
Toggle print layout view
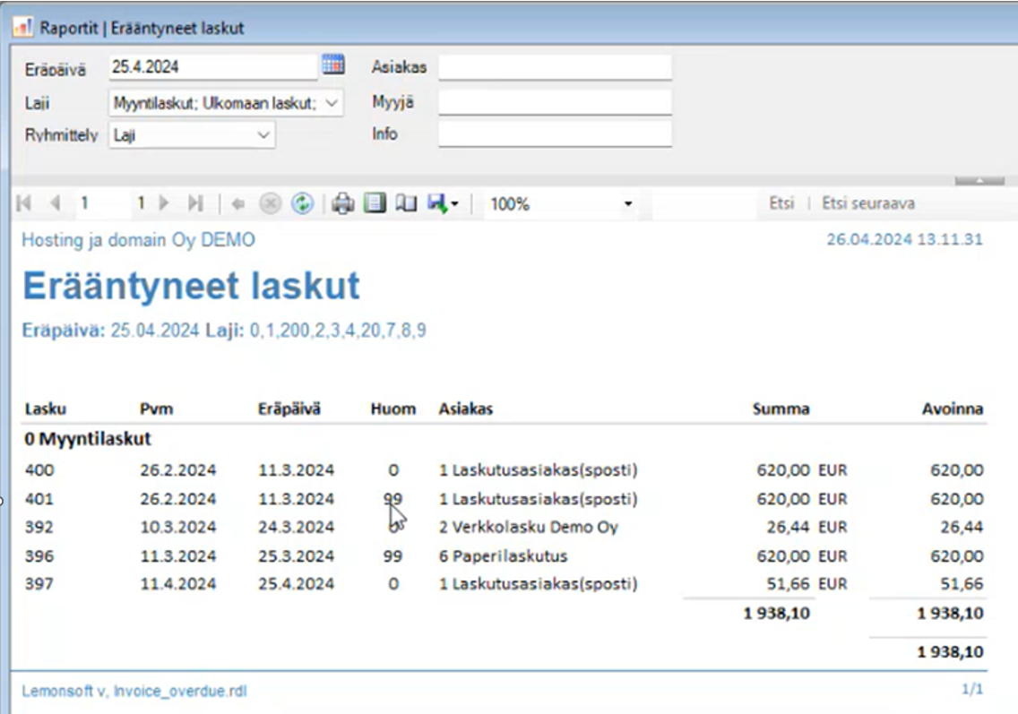pyautogui.click(x=375, y=204)
